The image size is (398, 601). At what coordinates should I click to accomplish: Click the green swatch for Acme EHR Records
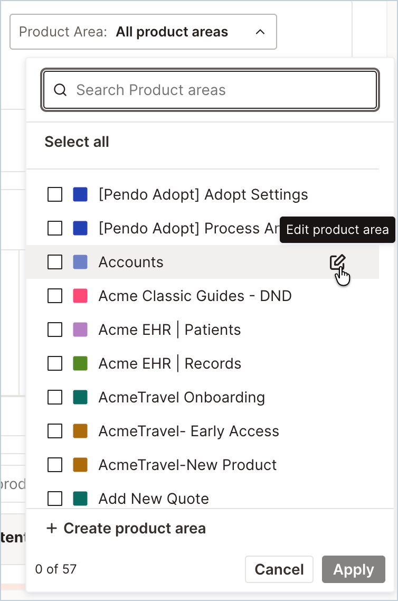point(80,363)
